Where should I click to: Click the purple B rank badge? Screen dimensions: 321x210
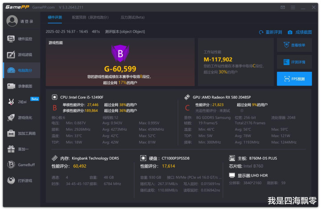(120, 54)
